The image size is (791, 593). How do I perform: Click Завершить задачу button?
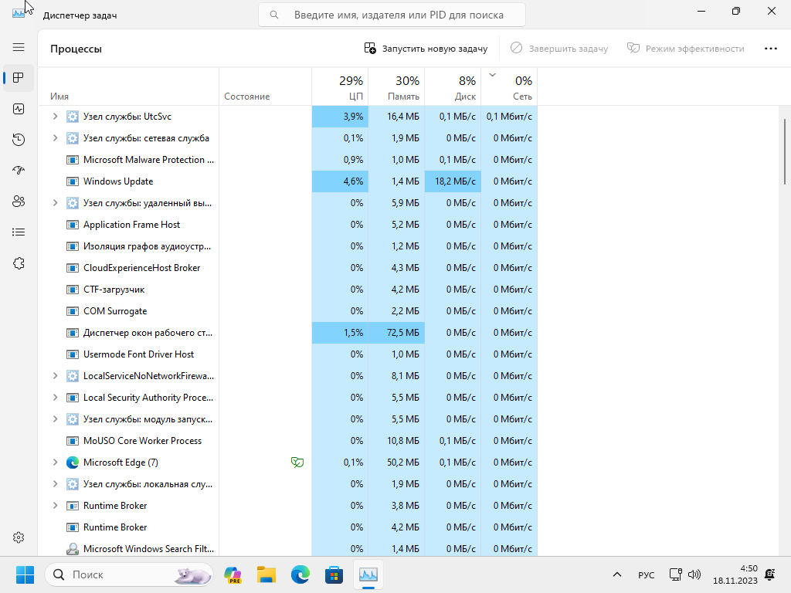point(559,49)
